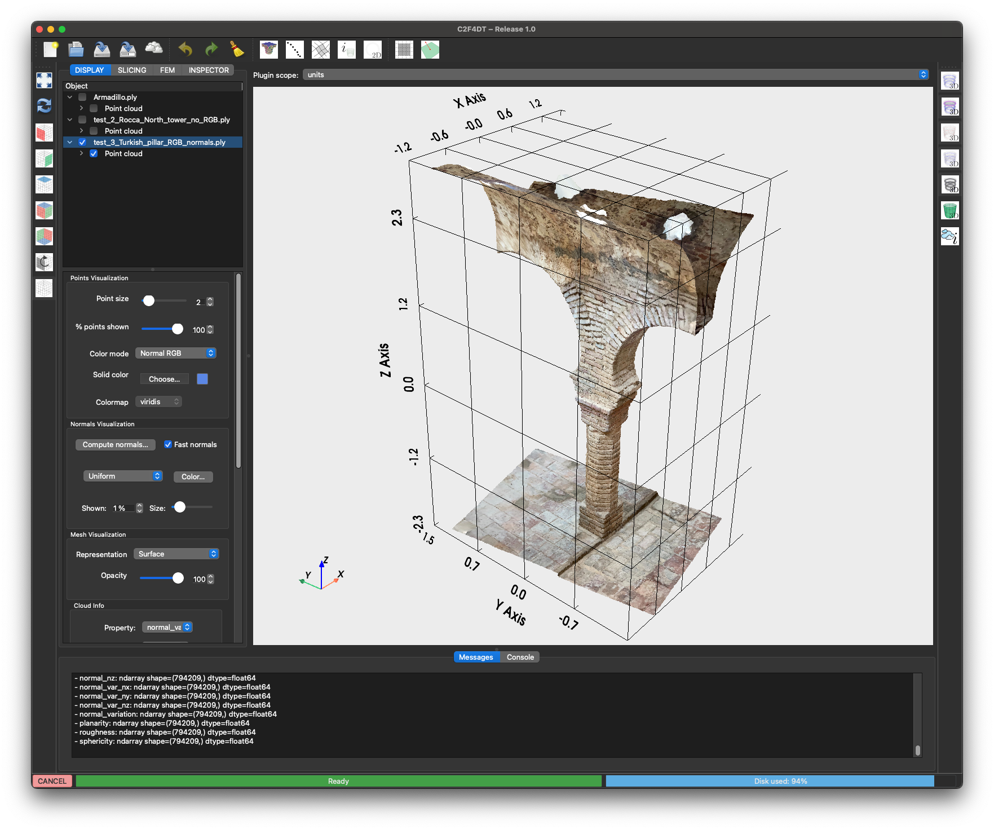Click the cloud info icon in right sidebar
Screen dimensions: 994x830
(950, 237)
